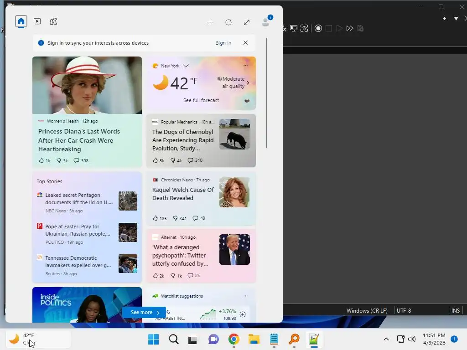
Task: Like the Alternet Twitter article
Action: click(x=158, y=276)
